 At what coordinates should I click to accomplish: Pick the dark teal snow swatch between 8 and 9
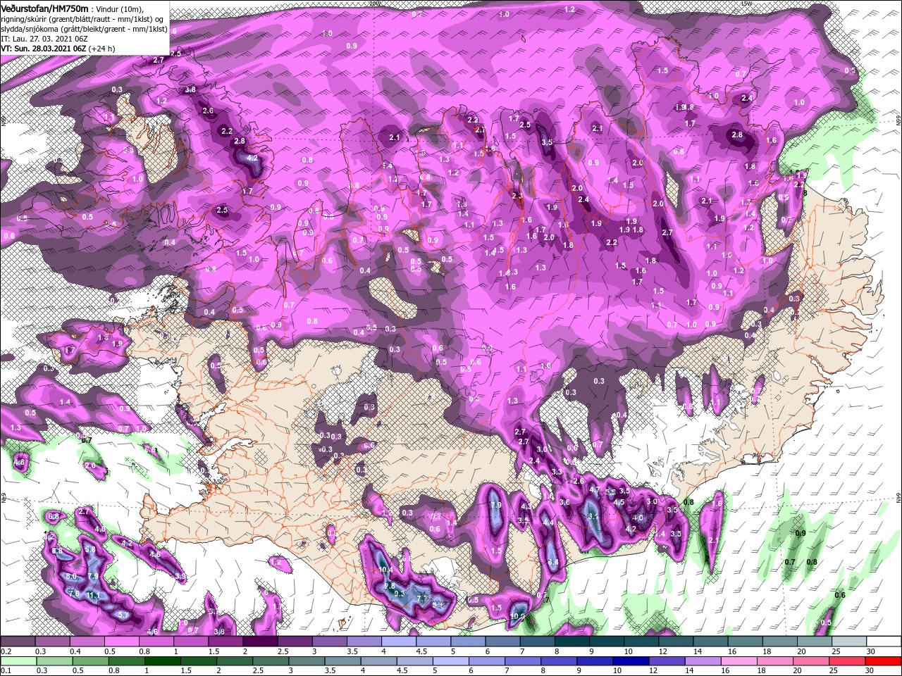click(x=572, y=641)
